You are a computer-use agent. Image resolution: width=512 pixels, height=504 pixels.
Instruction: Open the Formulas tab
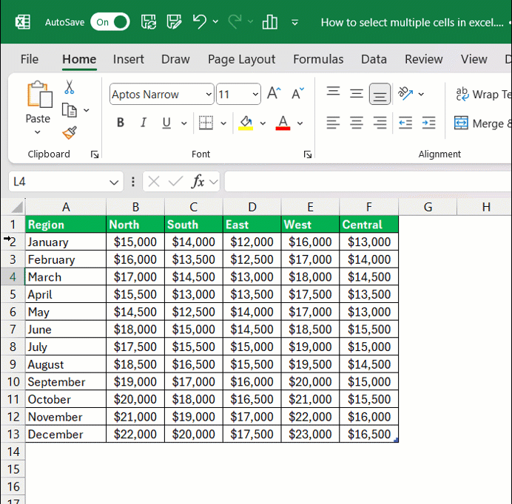pos(318,59)
